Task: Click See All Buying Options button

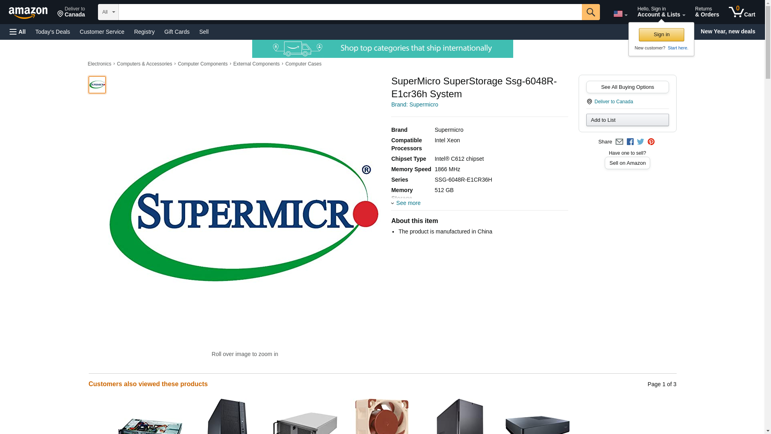Action: point(627,87)
